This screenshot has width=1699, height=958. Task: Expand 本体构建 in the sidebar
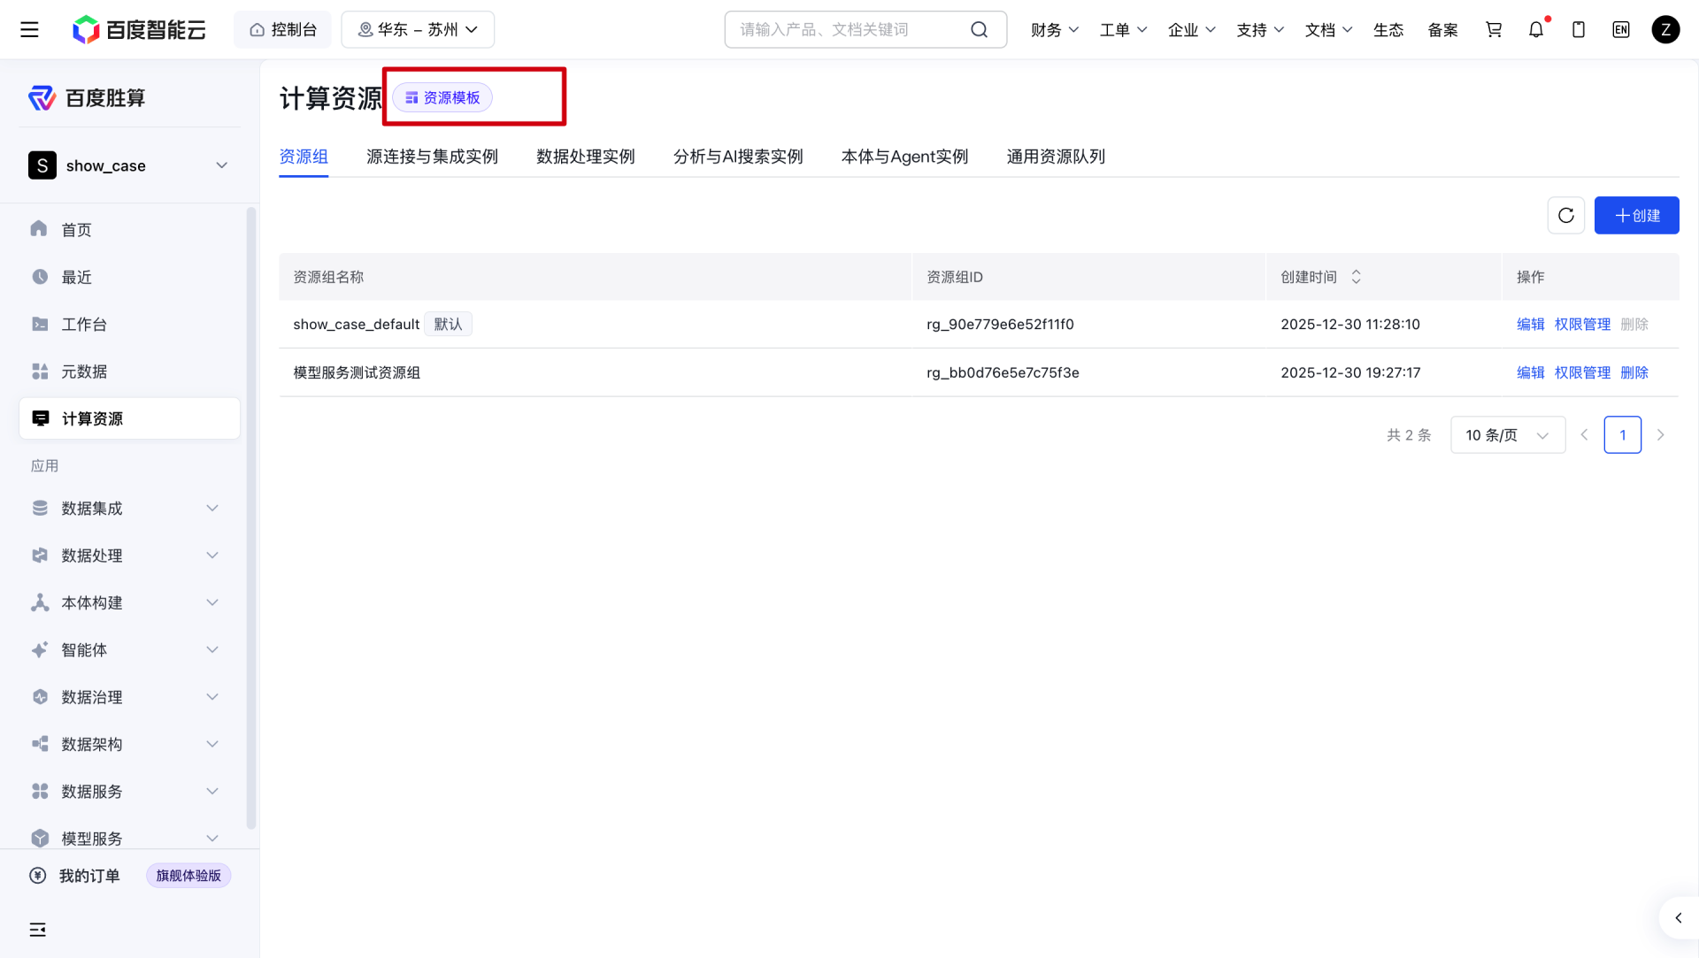(x=129, y=602)
